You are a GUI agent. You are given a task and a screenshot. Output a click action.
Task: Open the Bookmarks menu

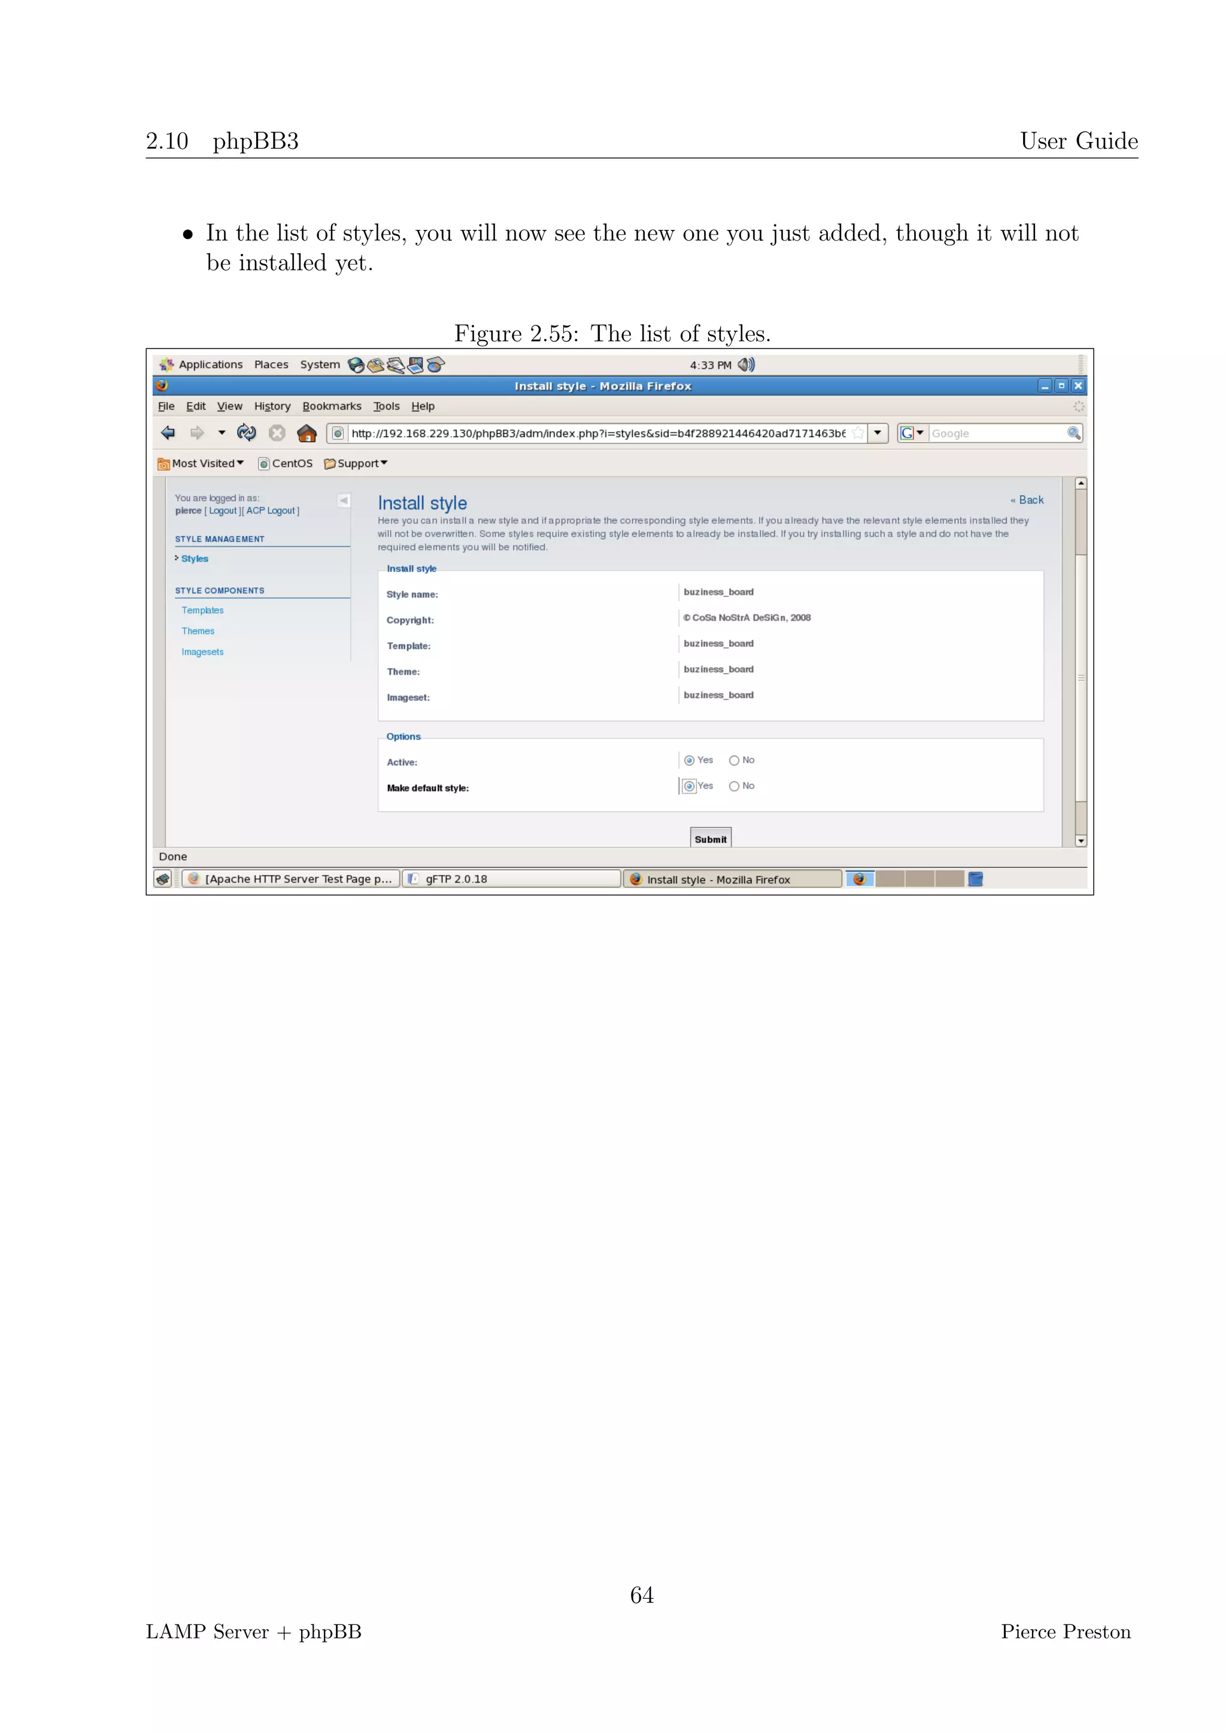(x=332, y=407)
